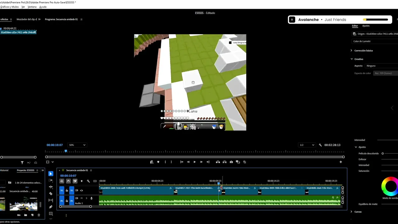Play the sequence in Program monitor

pyautogui.click(x=195, y=162)
